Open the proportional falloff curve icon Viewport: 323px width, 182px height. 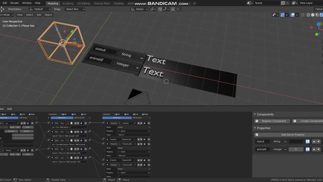click(x=178, y=9)
